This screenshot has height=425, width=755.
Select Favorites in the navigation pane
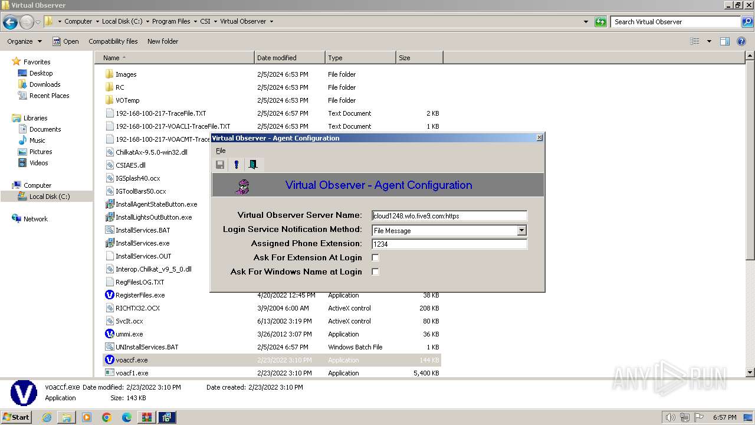coord(37,62)
